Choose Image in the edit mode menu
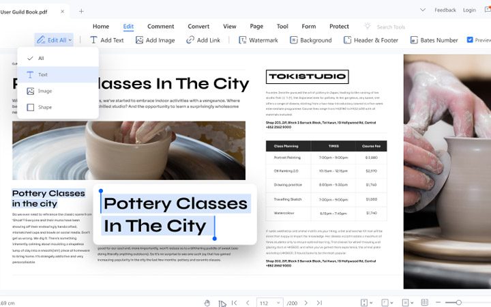The height and width of the screenshot is (307, 491). click(58, 91)
